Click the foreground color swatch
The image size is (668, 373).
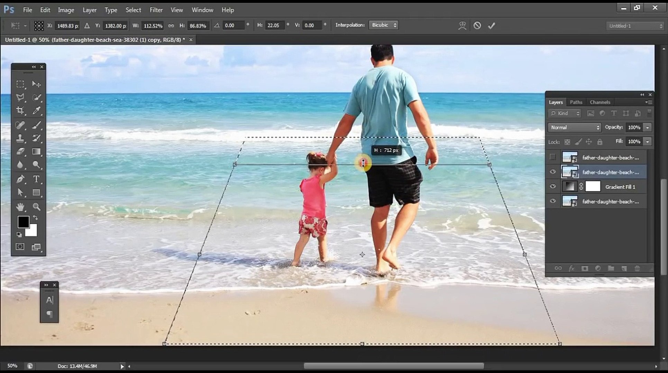(23, 222)
